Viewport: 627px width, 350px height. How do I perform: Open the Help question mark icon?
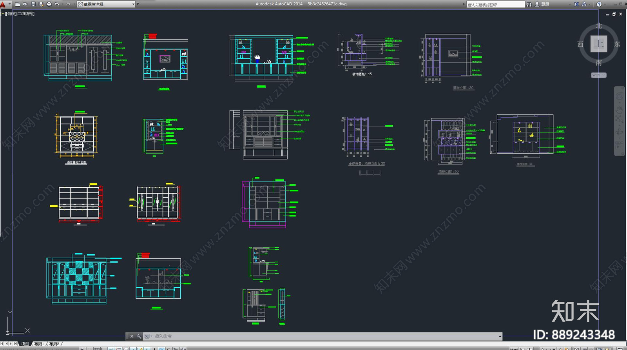[x=599, y=4]
